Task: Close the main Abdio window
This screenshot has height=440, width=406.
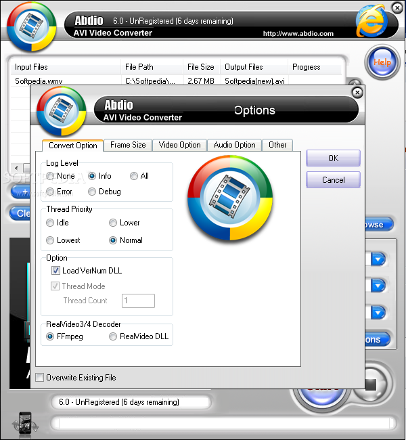Action: click(x=397, y=8)
